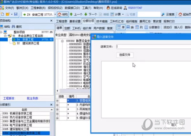Click green icon of Z4 安装工程 row
This screenshot has width=191, height=136.
pos(14,39)
